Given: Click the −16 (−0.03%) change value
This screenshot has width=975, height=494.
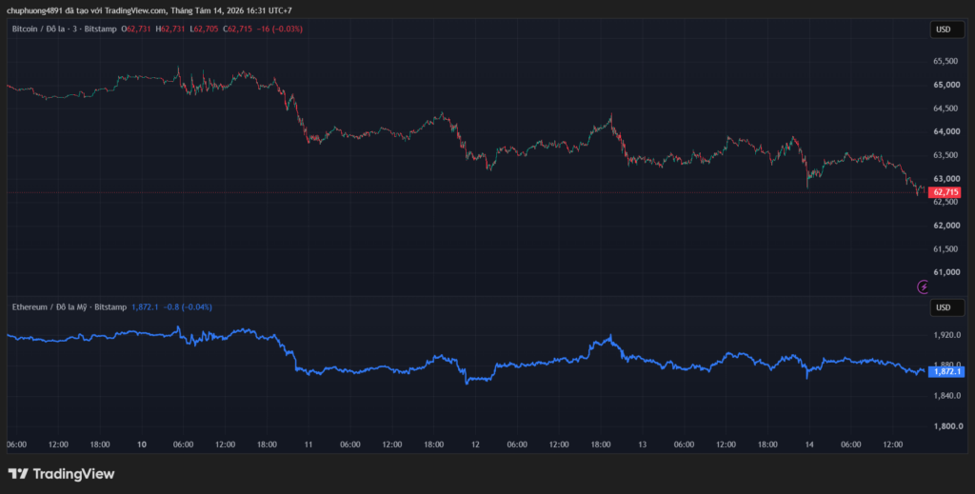Looking at the screenshot, I should tap(279, 29).
